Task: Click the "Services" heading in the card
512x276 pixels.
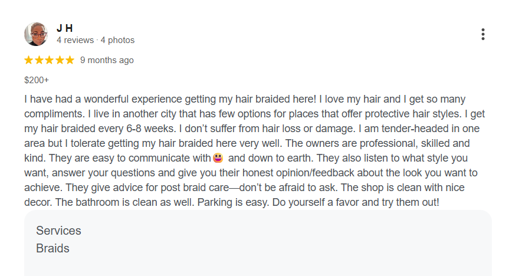Action: point(58,231)
